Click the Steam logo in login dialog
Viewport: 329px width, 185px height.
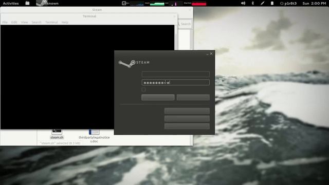134,63
